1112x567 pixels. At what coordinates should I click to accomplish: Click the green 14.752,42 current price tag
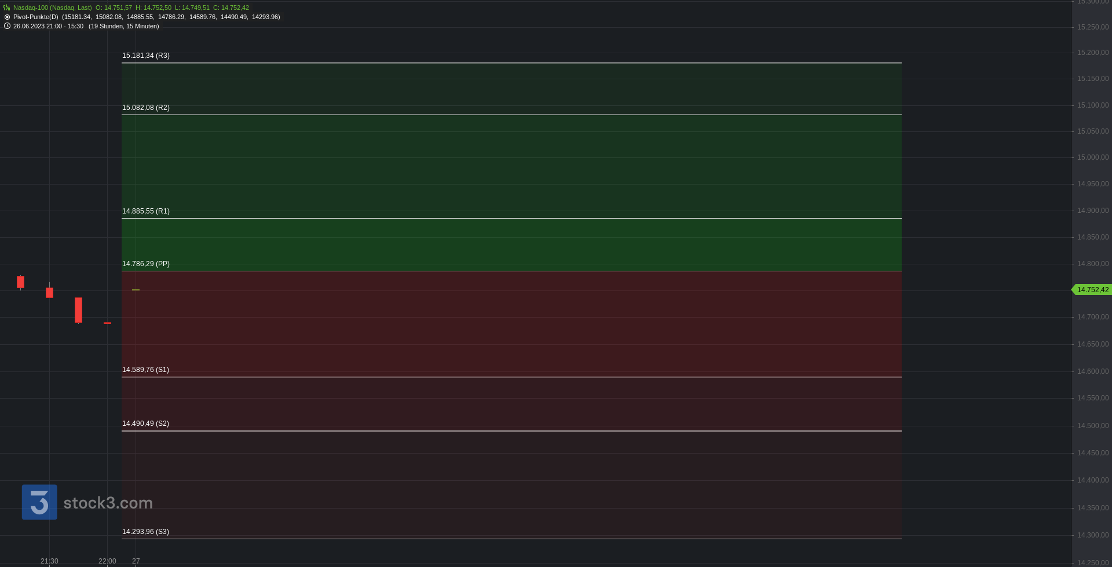click(x=1092, y=290)
